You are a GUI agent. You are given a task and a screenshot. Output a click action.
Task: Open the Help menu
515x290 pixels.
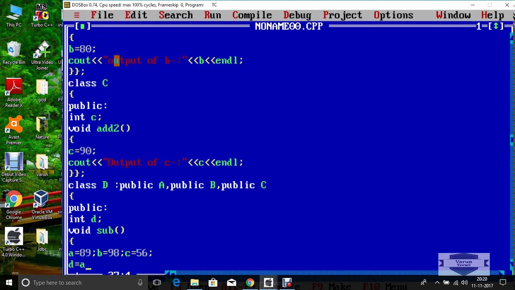click(492, 15)
